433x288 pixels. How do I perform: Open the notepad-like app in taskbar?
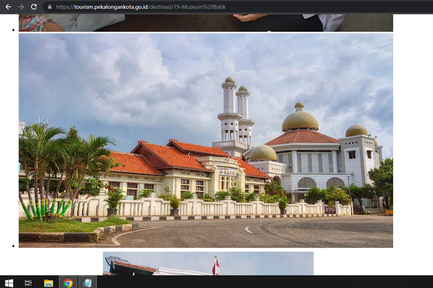click(x=88, y=283)
